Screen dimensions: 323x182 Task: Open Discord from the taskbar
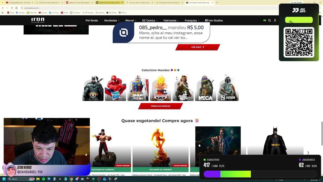[77, 179]
